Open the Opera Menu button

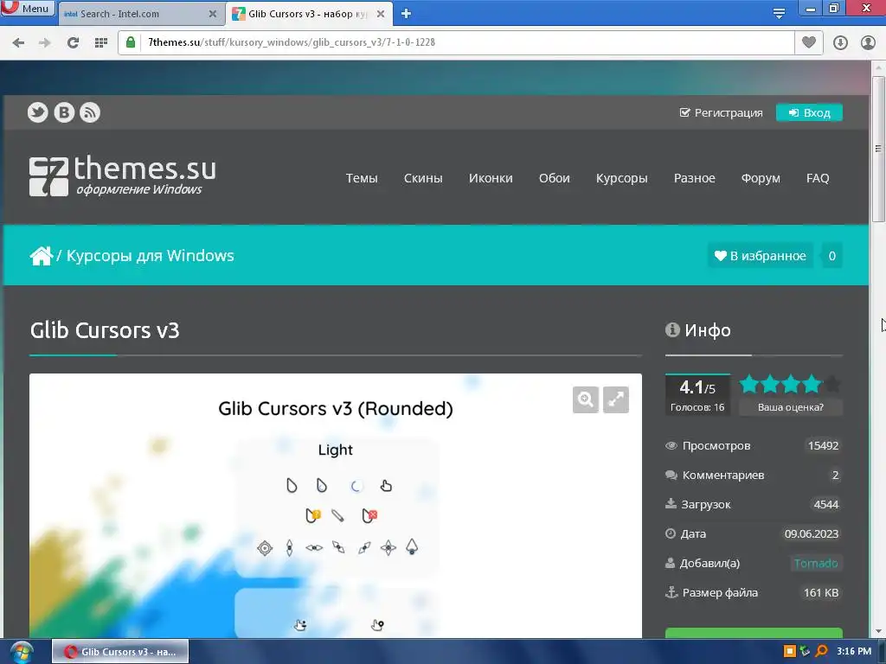(27, 8)
